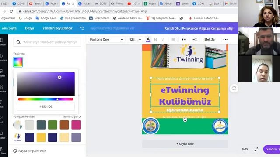Close the active Canva browser tab
This screenshot has height=157, width=280.
[73, 3]
